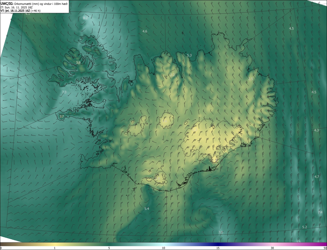
Task: Click the 7.3 value label off the west coast
Action: pyautogui.click(x=64, y=92)
